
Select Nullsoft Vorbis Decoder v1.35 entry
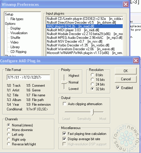[x=84, y=45]
